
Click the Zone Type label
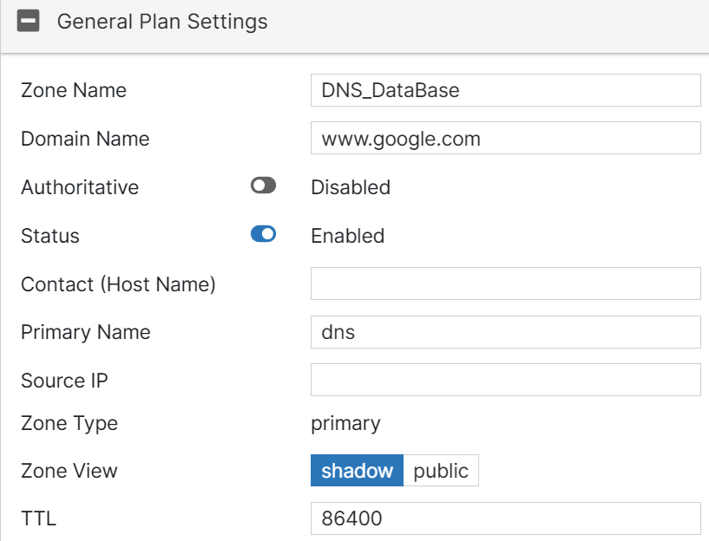[x=69, y=423]
